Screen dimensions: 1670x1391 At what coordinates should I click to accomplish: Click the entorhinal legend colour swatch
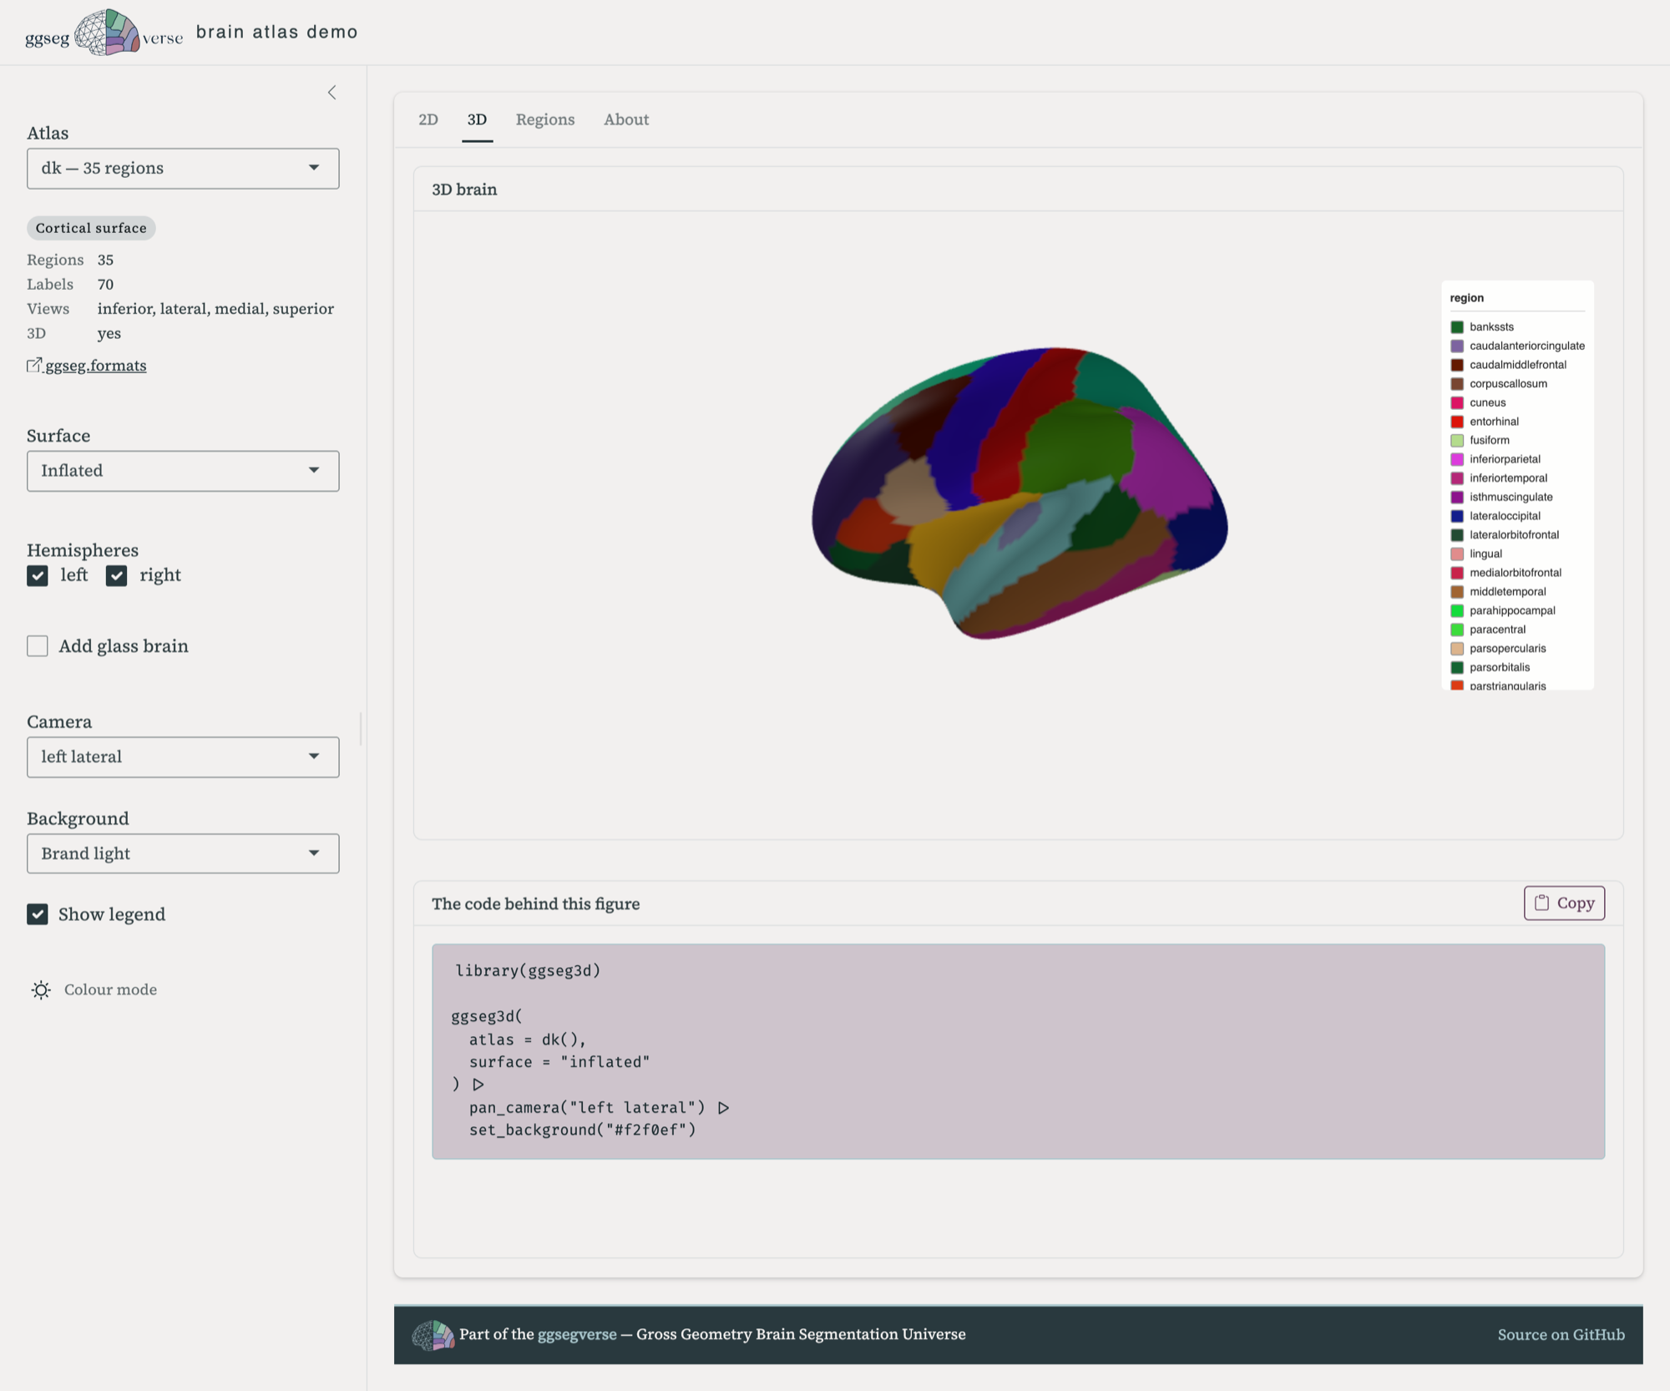[x=1457, y=422]
